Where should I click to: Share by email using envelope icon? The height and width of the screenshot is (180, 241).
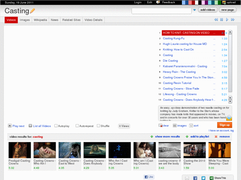187,178
